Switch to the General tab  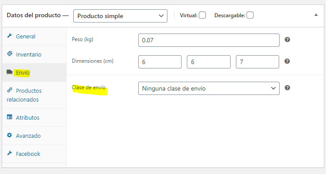[x=34, y=36]
